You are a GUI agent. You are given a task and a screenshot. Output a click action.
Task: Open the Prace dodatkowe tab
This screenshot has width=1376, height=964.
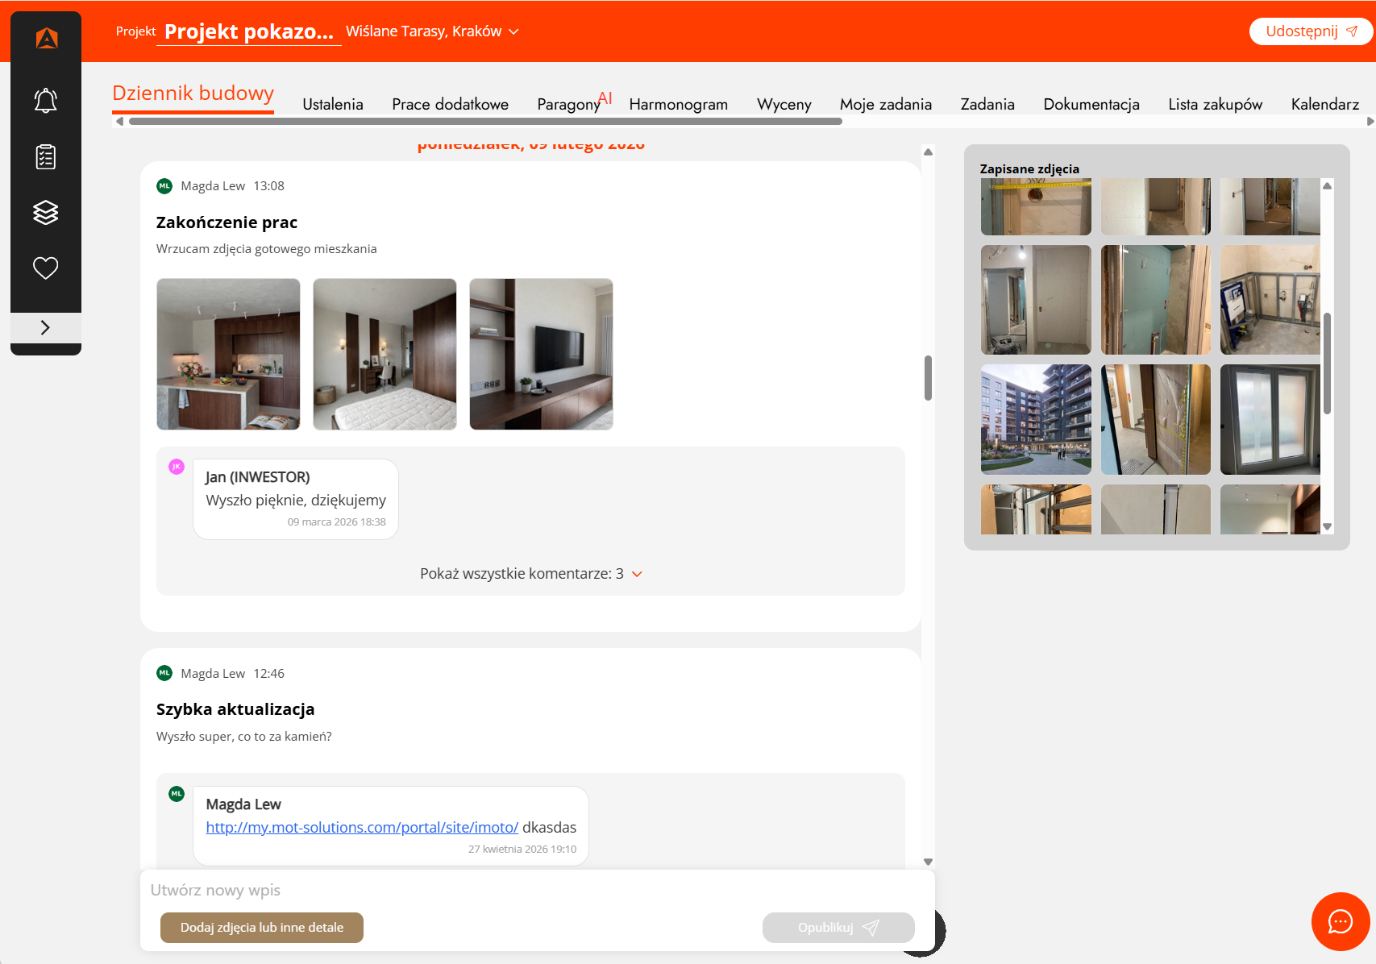[451, 104]
